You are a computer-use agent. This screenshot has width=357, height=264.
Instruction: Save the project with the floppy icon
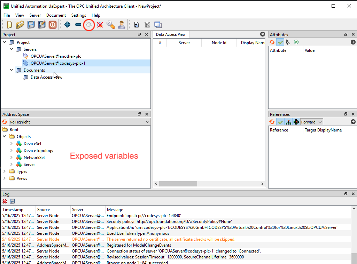click(31, 25)
